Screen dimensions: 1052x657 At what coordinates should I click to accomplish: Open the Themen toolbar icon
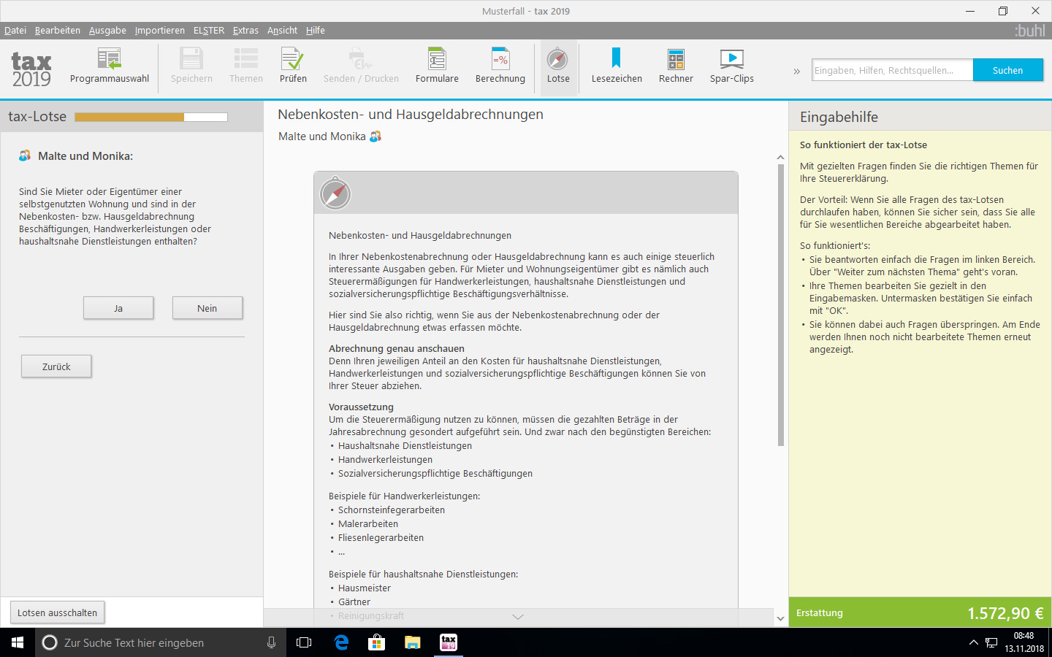246,66
